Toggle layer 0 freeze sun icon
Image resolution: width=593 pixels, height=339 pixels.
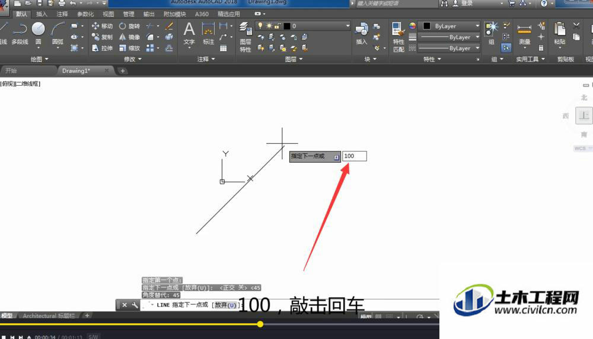tap(269, 25)
